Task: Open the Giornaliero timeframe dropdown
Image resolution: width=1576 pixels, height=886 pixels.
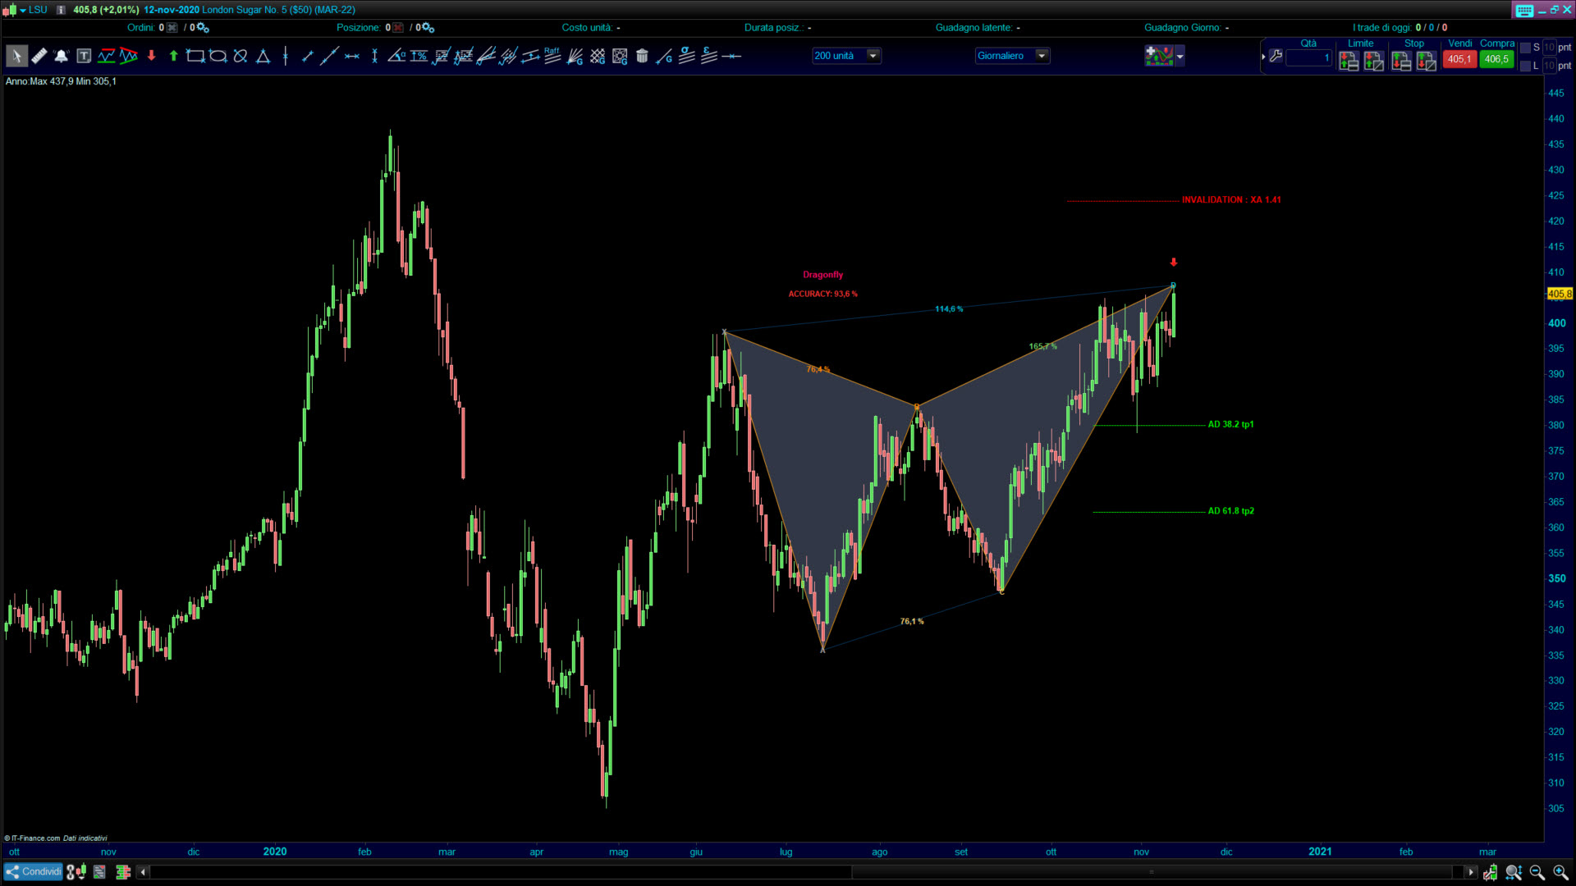Action: [1042, 56]
